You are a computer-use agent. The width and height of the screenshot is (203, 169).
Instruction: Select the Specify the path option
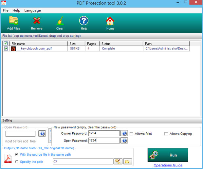point(17,161)
